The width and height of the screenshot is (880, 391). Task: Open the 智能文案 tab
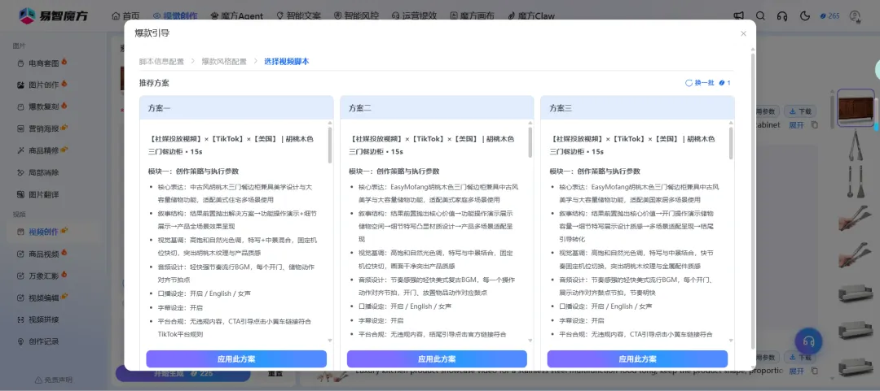click(297, 15)
